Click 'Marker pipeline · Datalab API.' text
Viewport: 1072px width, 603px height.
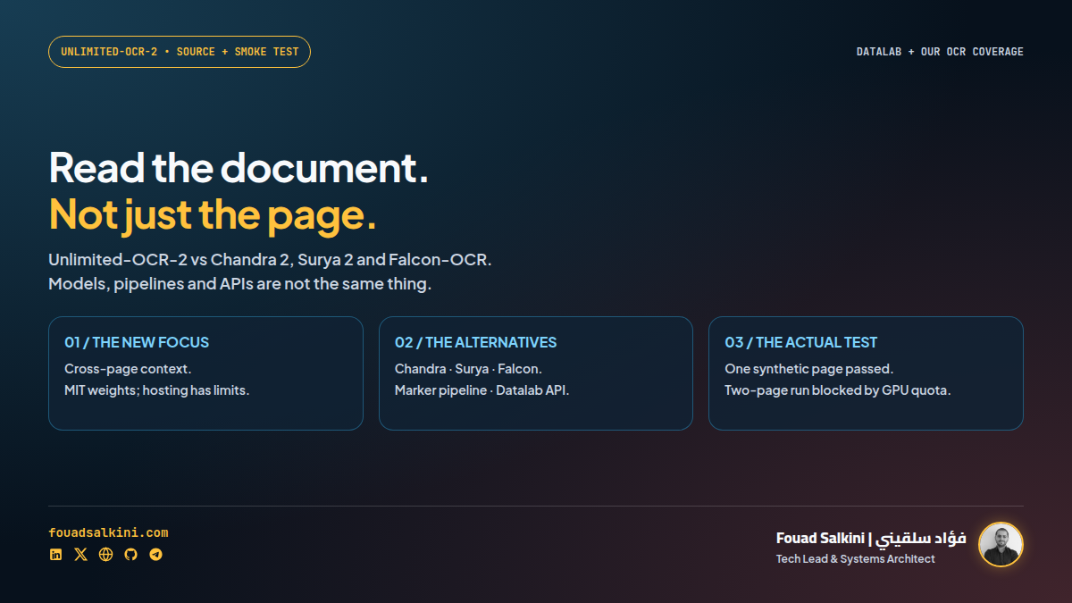pyautogui.click(x=482, y=390)
